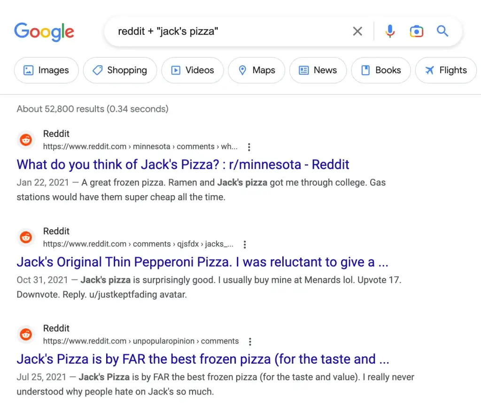Switch to Shopping results tab
481x411 pixels.
point(120,70)
